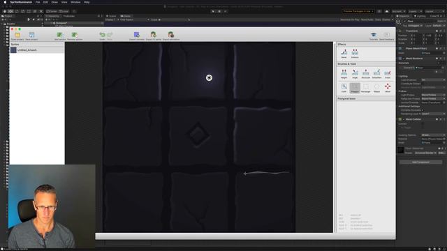Switch to the Unity Scene tab
This screenshot has height=251, width=447.
[112, 16]
